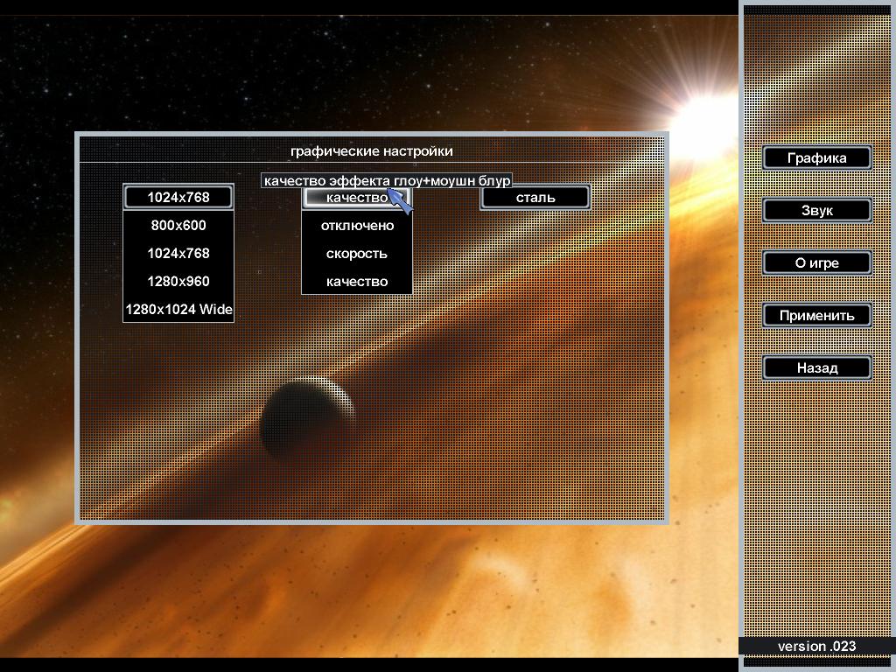This screenshot has height=672, width=896.
Task: Select 800x600 resolution option
Action: tap(178, 226)
